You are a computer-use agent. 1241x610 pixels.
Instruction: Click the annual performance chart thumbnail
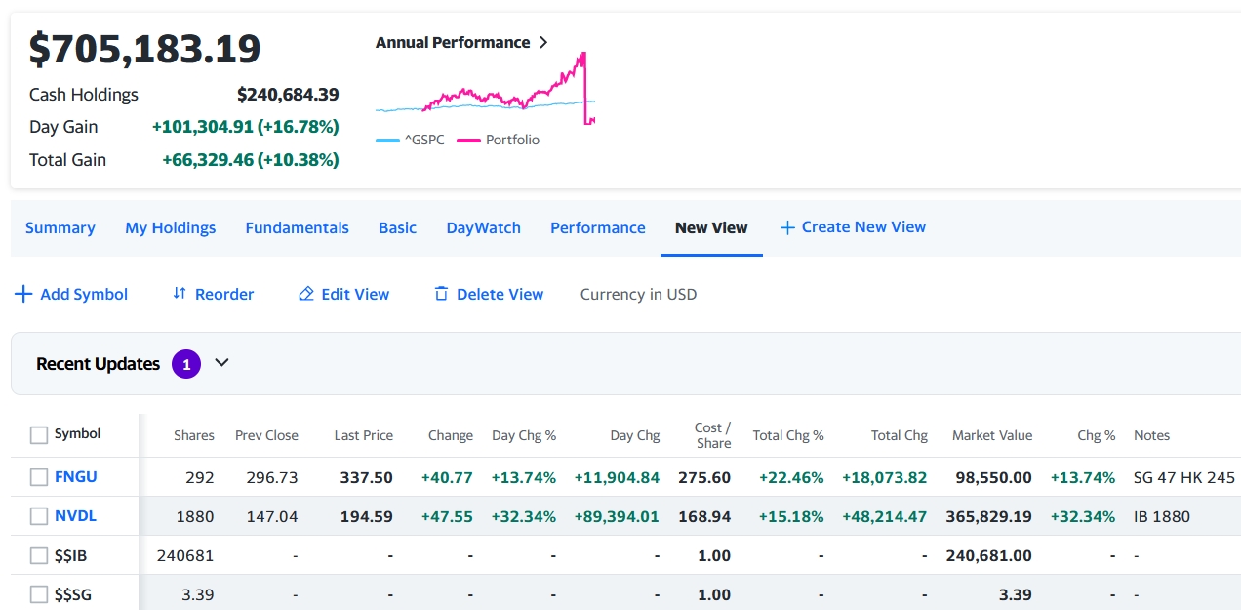click(485, 90)
